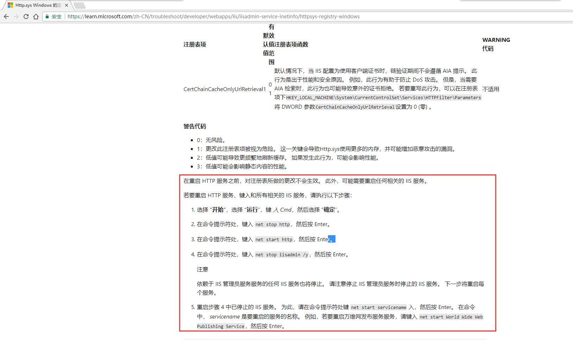Screen dimensions: 573x341
Task: Click the browser Forward arrow
Action: tap(16, 17)
